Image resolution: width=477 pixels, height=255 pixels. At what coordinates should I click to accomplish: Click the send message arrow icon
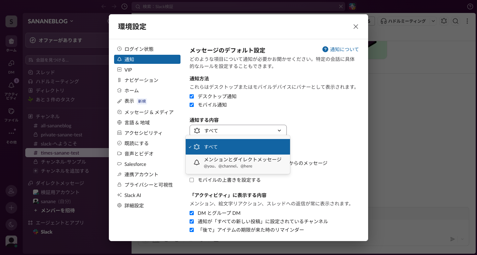tap(453, 239)
